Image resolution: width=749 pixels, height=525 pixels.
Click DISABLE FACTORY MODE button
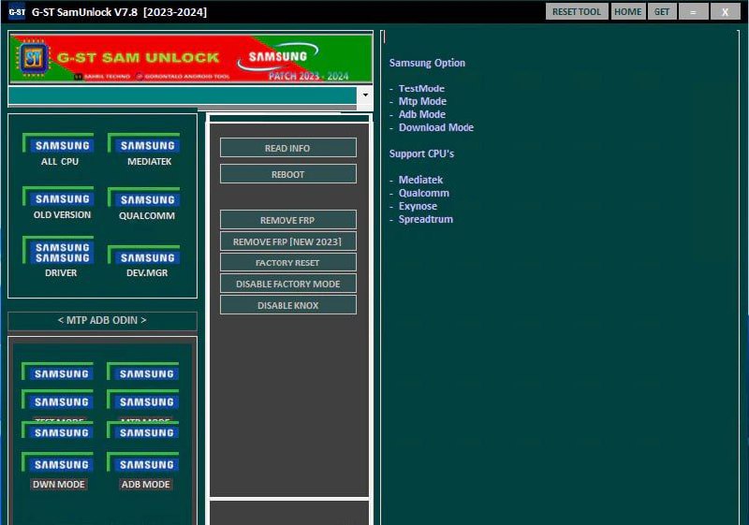[288, 283]
